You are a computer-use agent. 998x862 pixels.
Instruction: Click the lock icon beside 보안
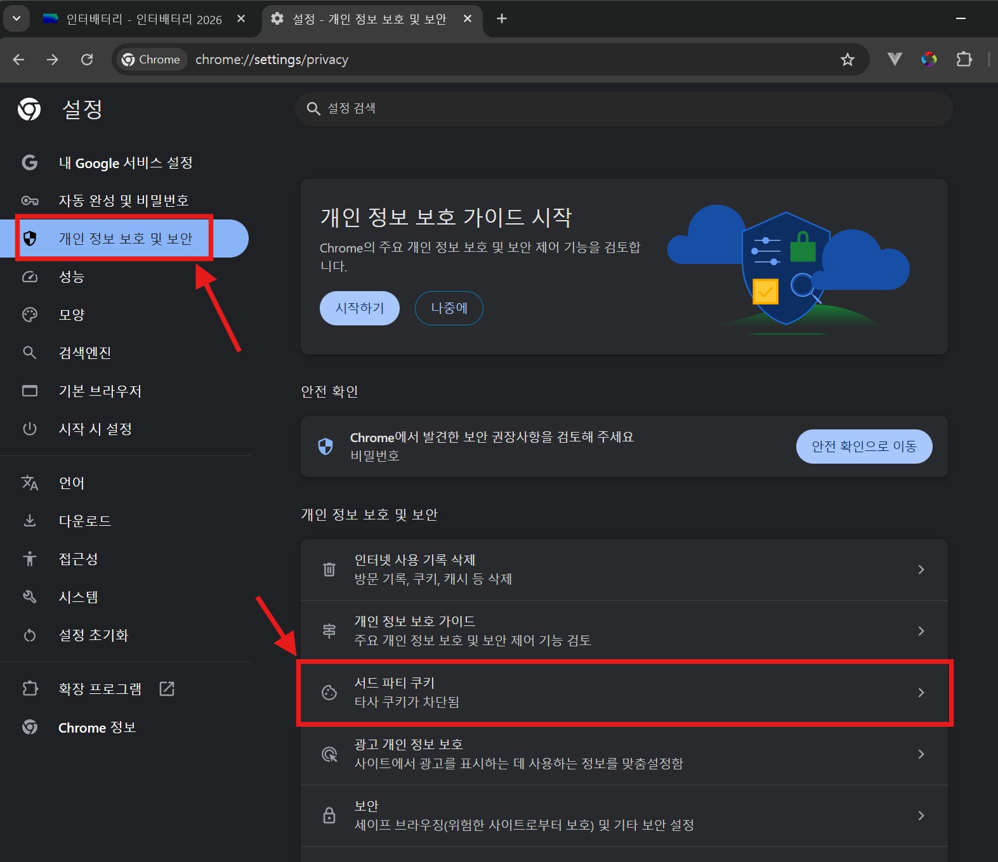329,816
